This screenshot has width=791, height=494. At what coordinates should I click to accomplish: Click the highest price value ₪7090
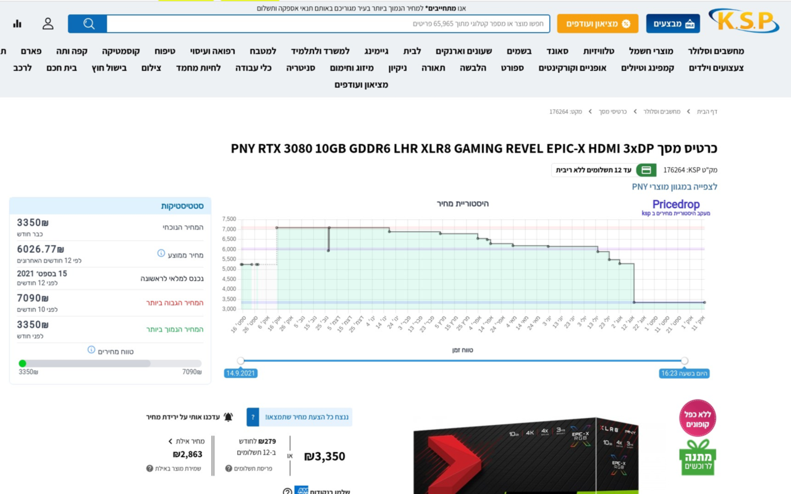pos(33,298)
